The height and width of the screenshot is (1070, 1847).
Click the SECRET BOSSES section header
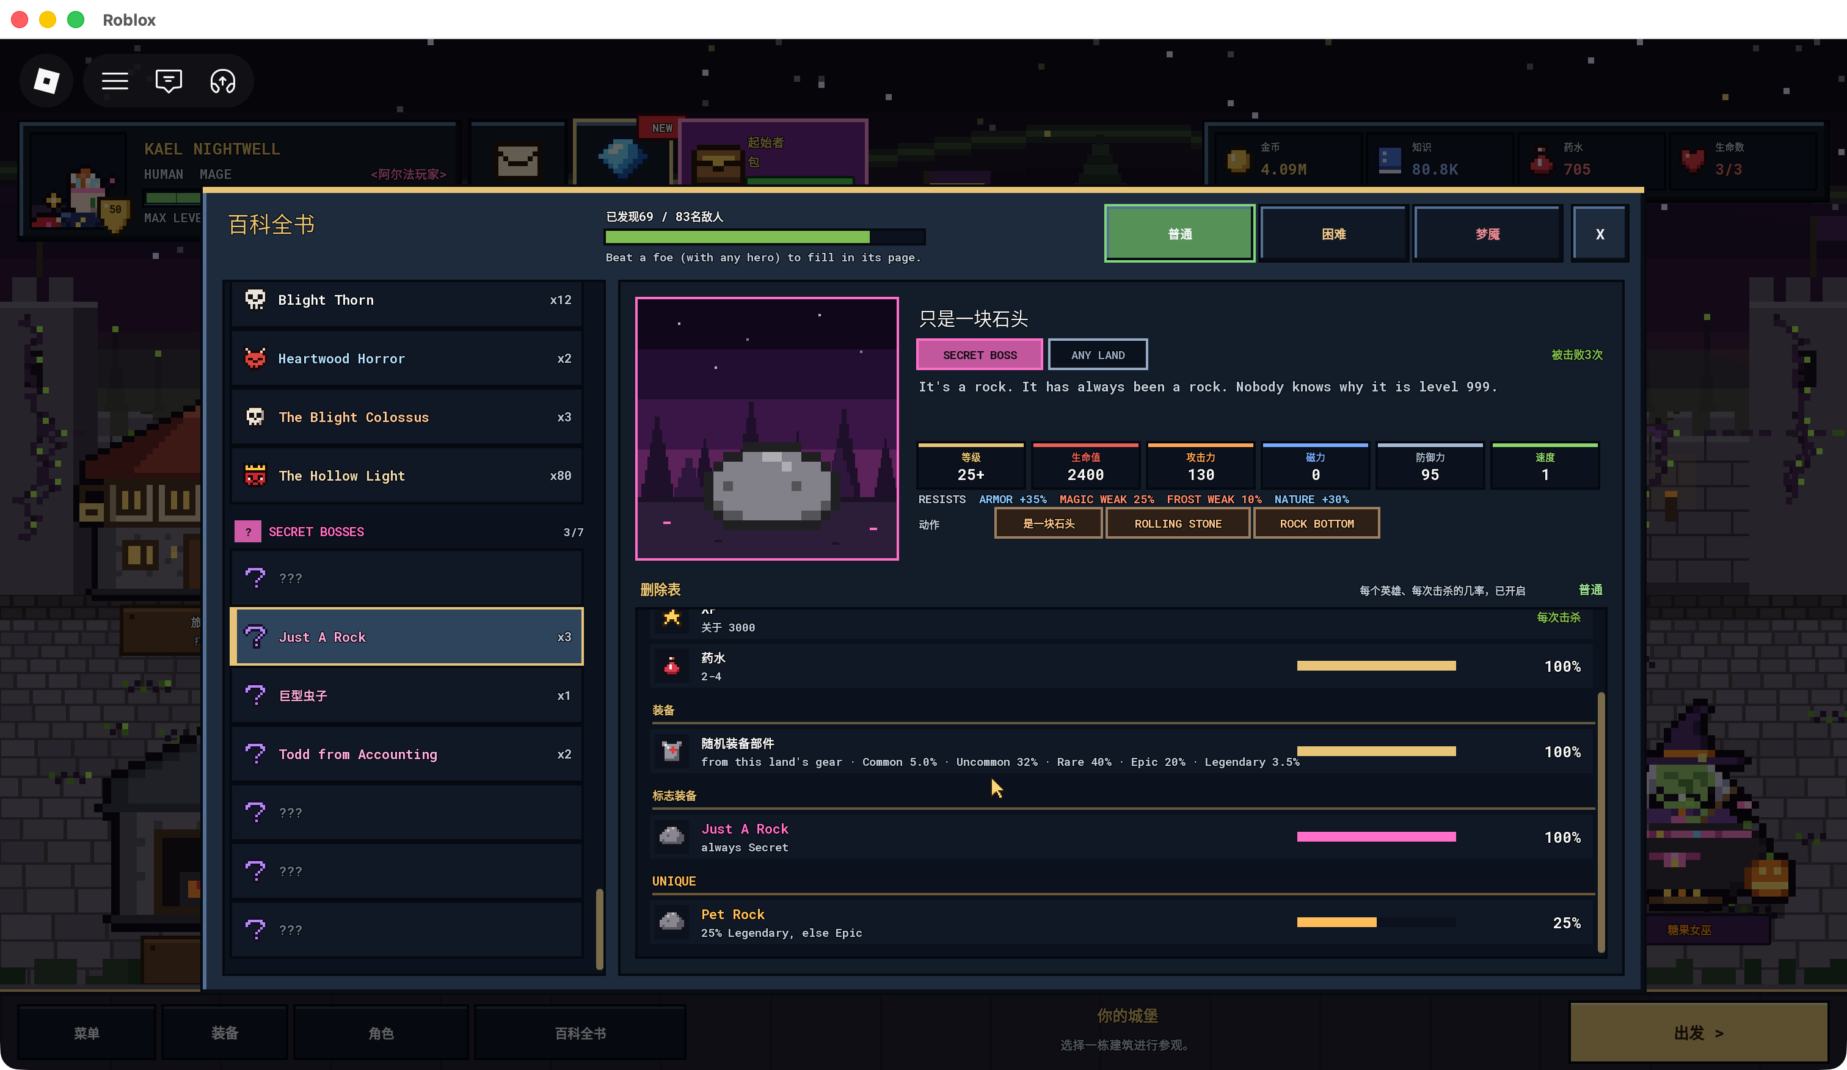[x=408, y=531]
